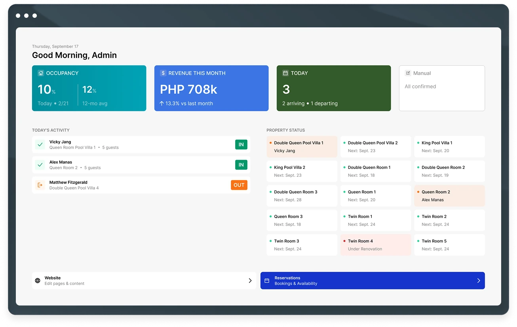The width and height of the screenshot is (517, 327).
Task: Click the IN badge for Alex Manas
Action: 241,165
